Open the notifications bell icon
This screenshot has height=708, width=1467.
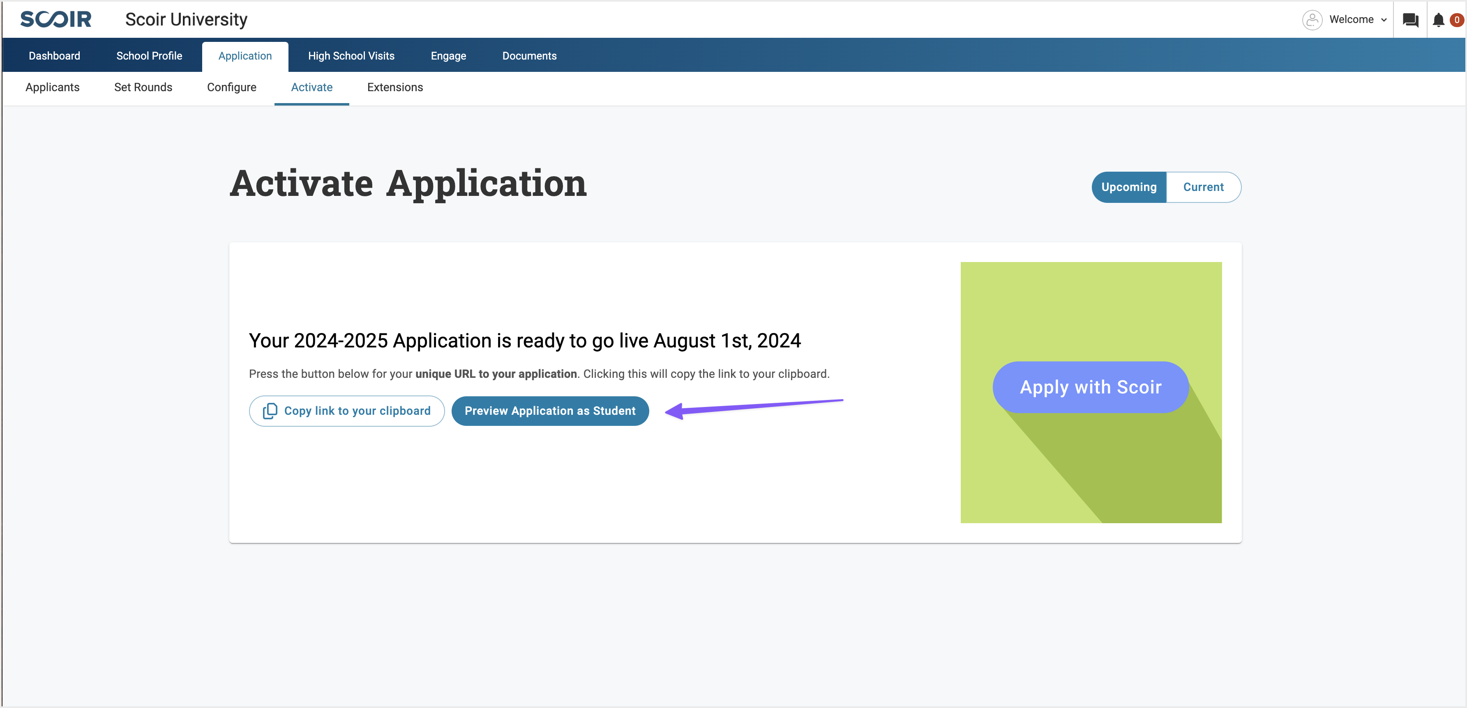click(x=1439, y=20)
